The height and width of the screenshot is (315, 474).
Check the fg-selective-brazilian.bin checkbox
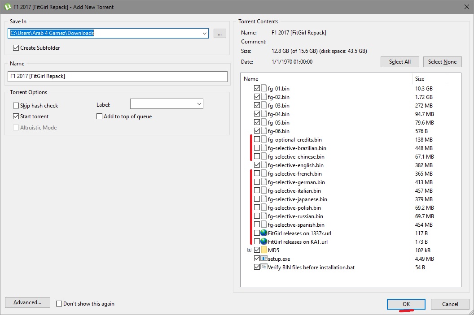[x=257, y=148]
